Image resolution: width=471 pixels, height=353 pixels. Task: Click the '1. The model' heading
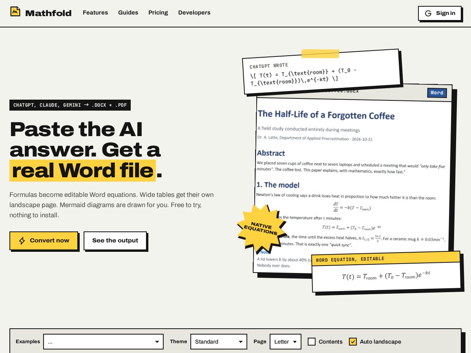[x=278, y=185]
